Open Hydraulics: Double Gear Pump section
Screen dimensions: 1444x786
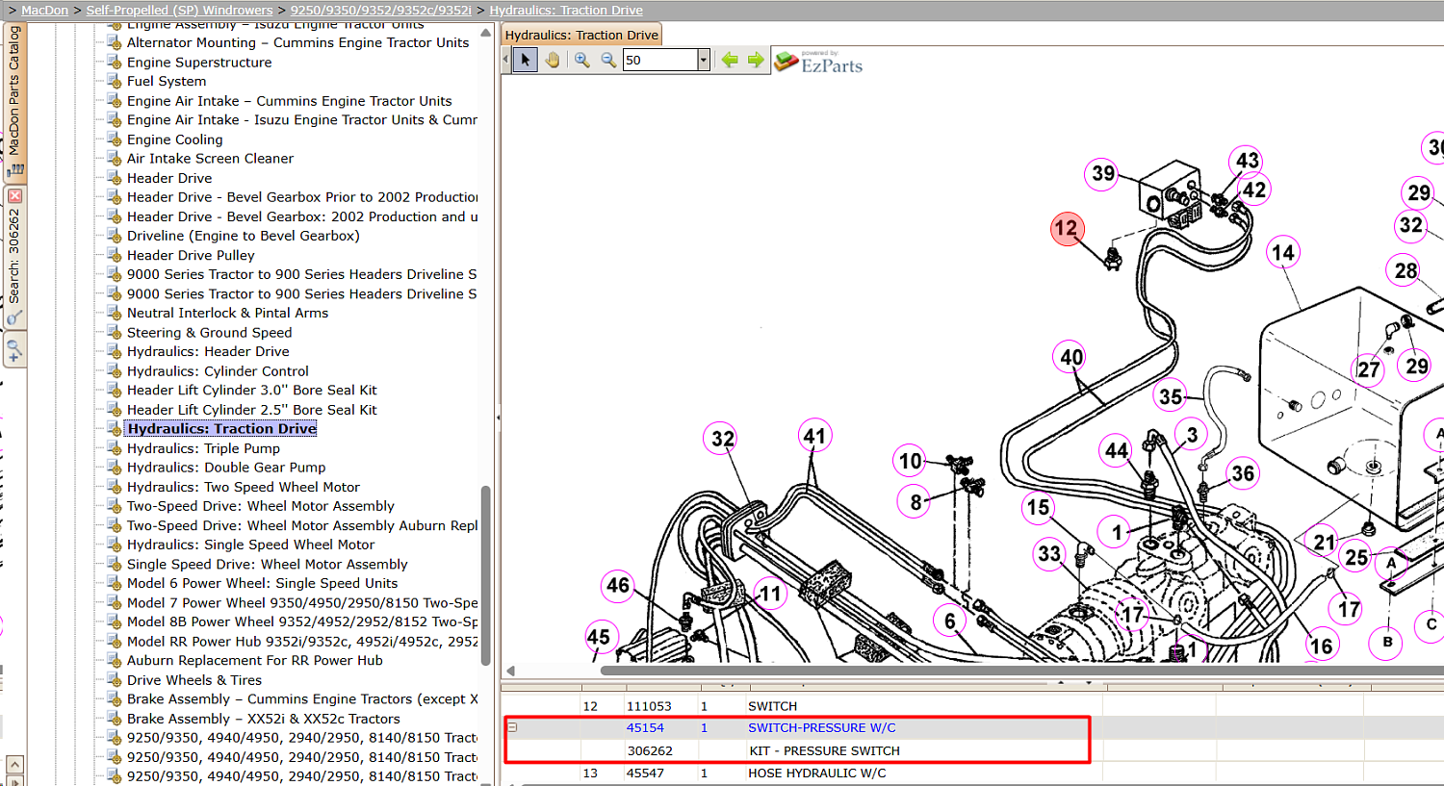(x=226, y=468)
